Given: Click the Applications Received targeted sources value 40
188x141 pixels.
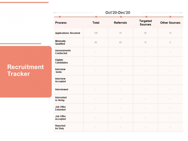Looking at the screenshot, I should pyautogui.click(x=145, y=33).
